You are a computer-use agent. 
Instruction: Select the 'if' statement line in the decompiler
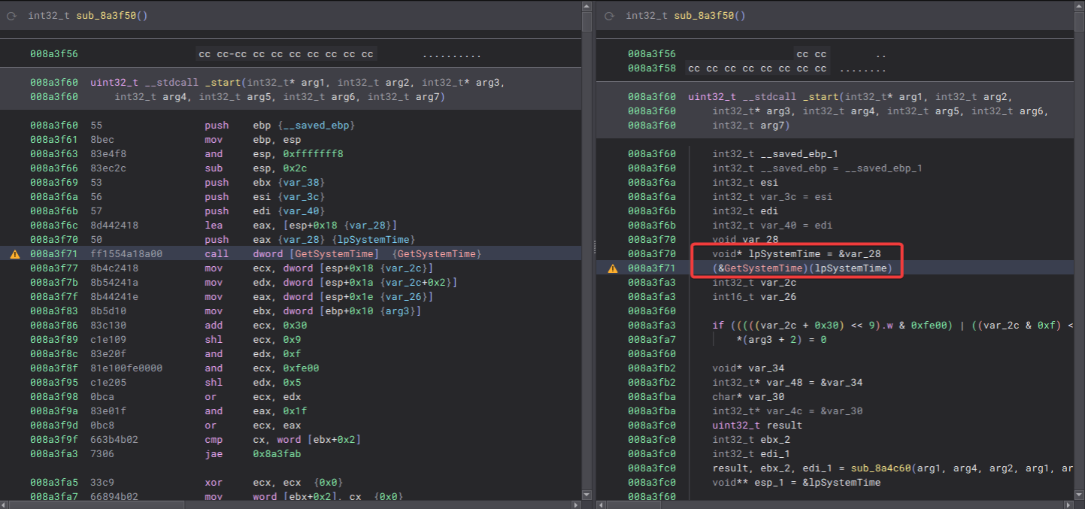718,326
